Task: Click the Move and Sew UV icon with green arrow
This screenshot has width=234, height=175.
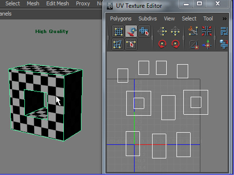Action: point(207,44)
